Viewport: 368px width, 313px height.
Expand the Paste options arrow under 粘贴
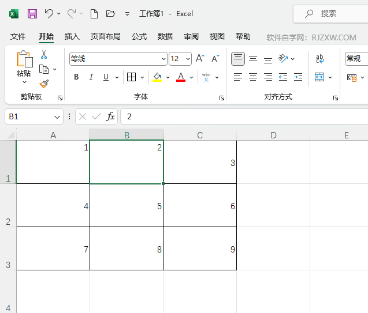[24, 82]
